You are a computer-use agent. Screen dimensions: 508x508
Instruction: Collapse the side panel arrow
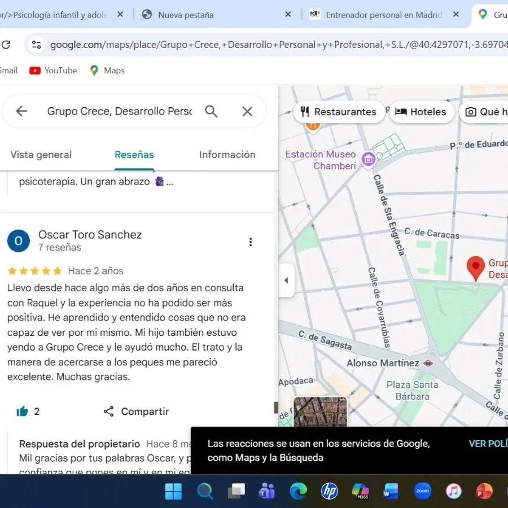(x=286, y=280)
